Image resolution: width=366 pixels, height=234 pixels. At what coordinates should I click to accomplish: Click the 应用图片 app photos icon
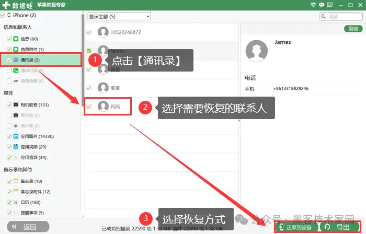point(16,136)
